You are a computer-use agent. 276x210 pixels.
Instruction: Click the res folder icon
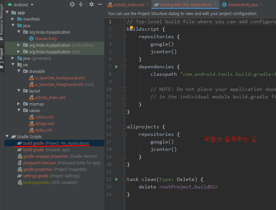point(20,65)
